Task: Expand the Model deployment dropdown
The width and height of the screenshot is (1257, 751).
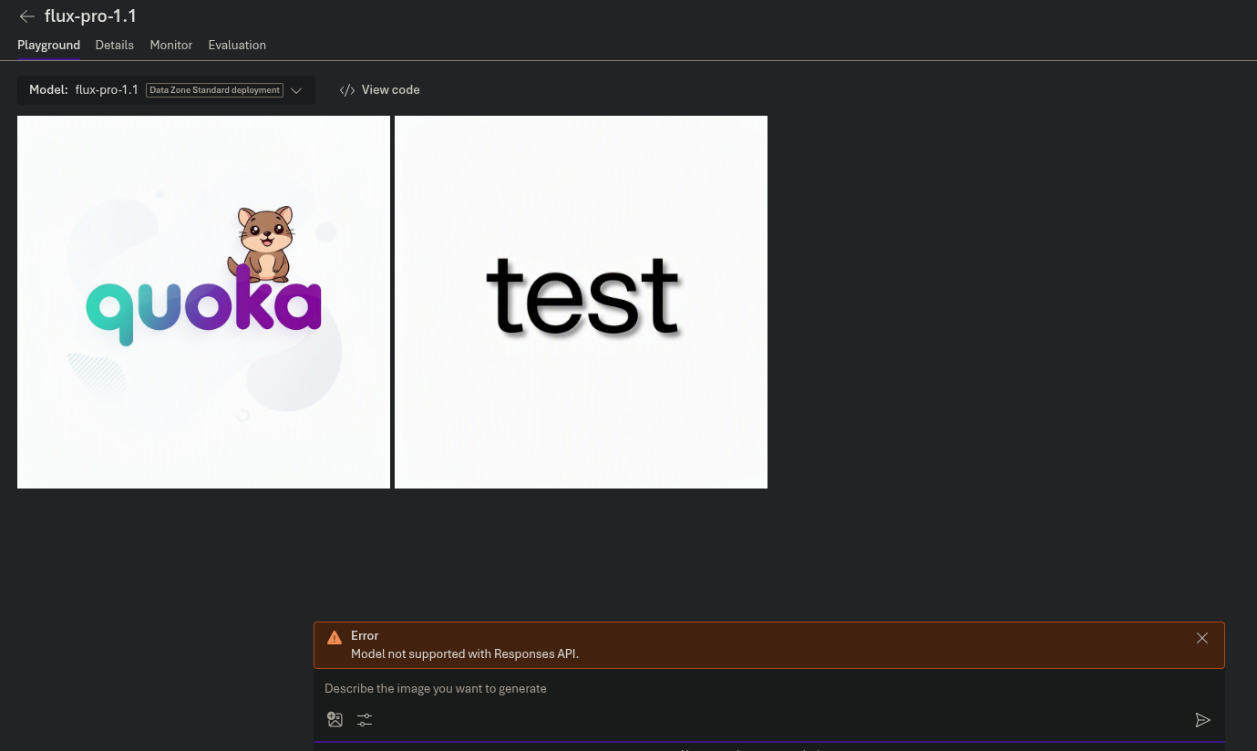Action: click(166, 90)
